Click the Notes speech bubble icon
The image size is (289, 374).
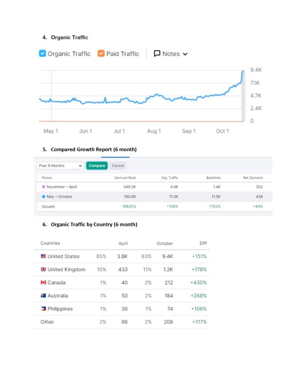click(x=157, y=54)
